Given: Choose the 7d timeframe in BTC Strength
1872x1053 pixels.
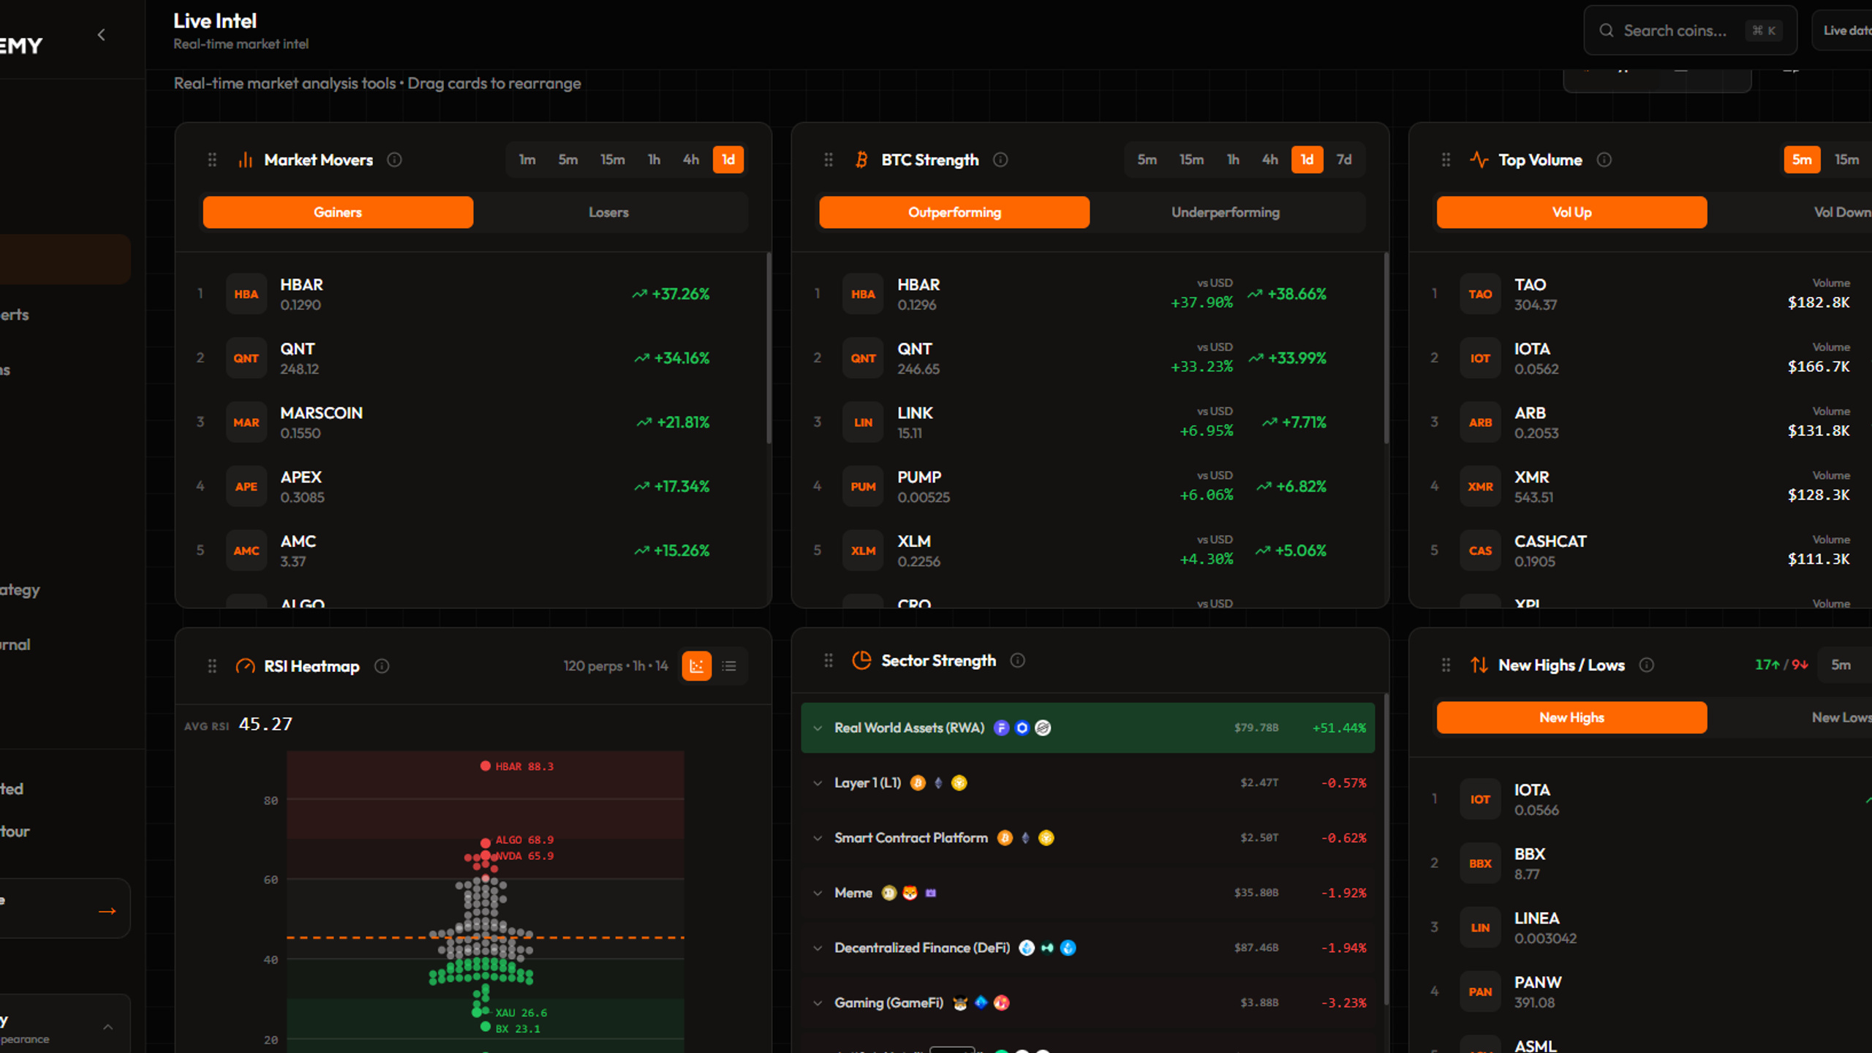Looking at the screenshot, I should point(1344,159).
